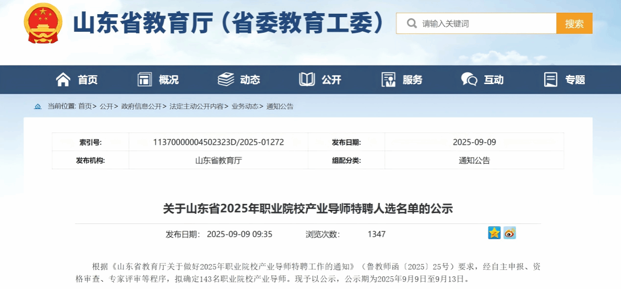621x289 pixels.
Task: Open the 互动 navigation menu
Action: pyautogui.click(x=493, y=80)
